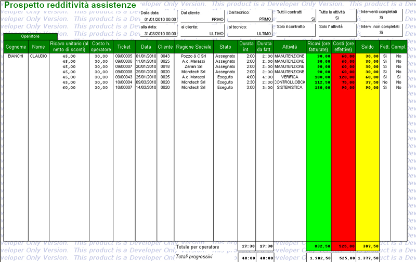
Task: Click the BIANCHI surname cell
Action: pyautogui.click(x=16, y=56)
